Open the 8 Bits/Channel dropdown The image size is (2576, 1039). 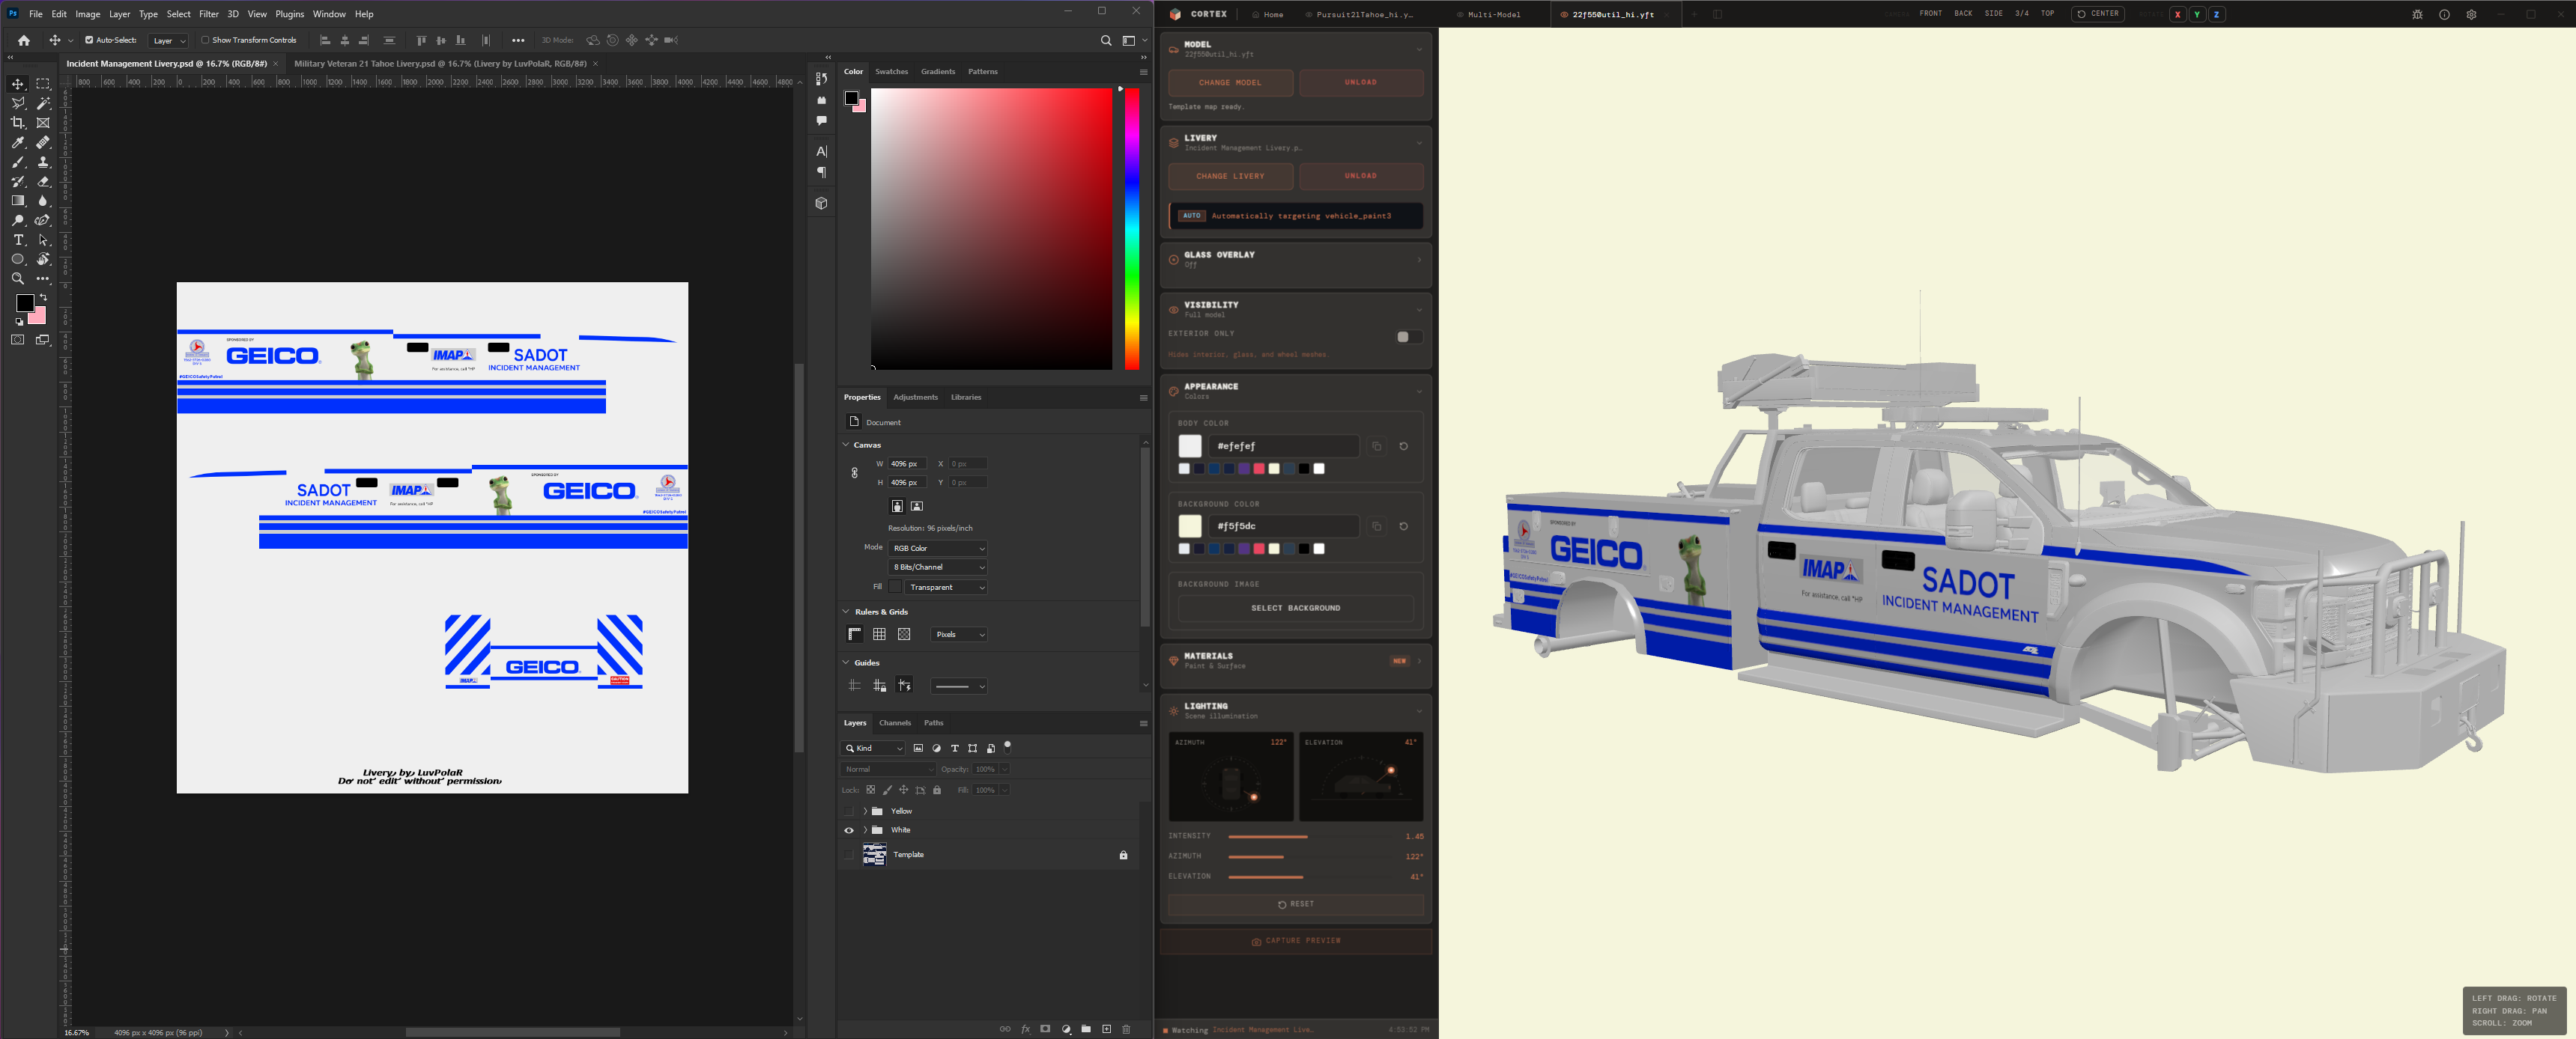click(x=938, y=567)
